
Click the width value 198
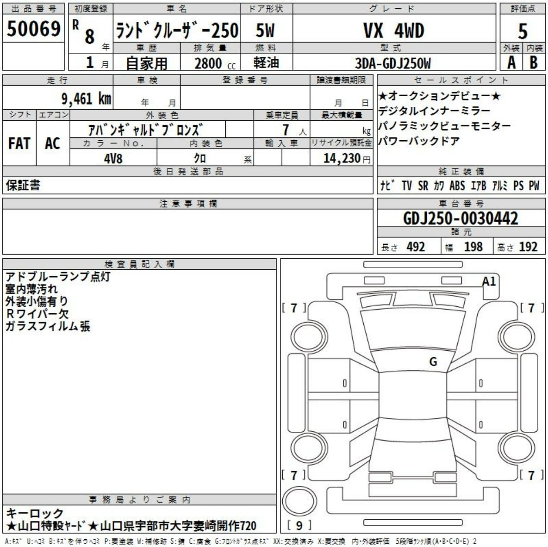pyautogui.click(x=473, y=247)
